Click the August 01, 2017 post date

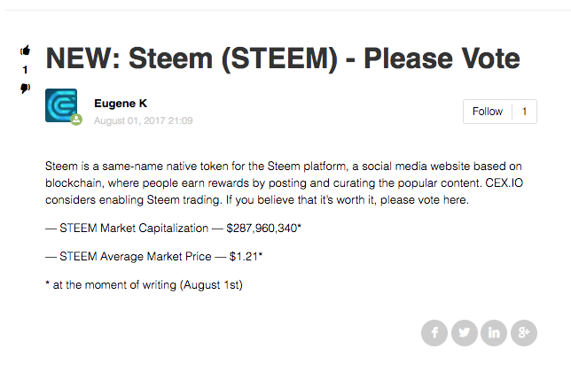(x=143, y=120)
